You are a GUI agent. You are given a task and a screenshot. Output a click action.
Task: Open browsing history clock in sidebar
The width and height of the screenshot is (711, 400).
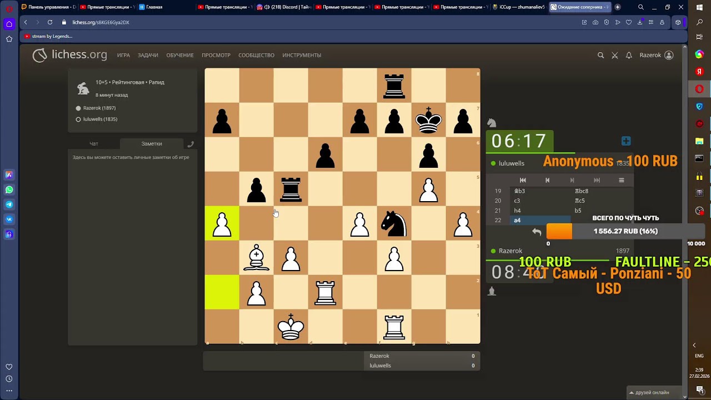[9, 379]
